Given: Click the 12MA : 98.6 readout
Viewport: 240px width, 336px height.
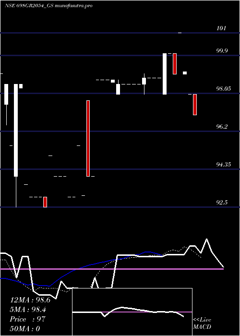Looking at the screenshot, I should pos(30,300).
